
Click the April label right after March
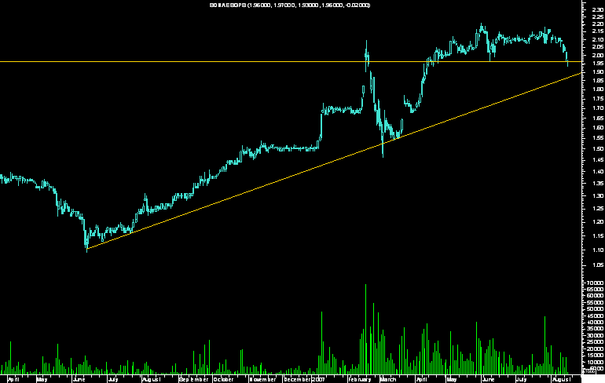422,379
